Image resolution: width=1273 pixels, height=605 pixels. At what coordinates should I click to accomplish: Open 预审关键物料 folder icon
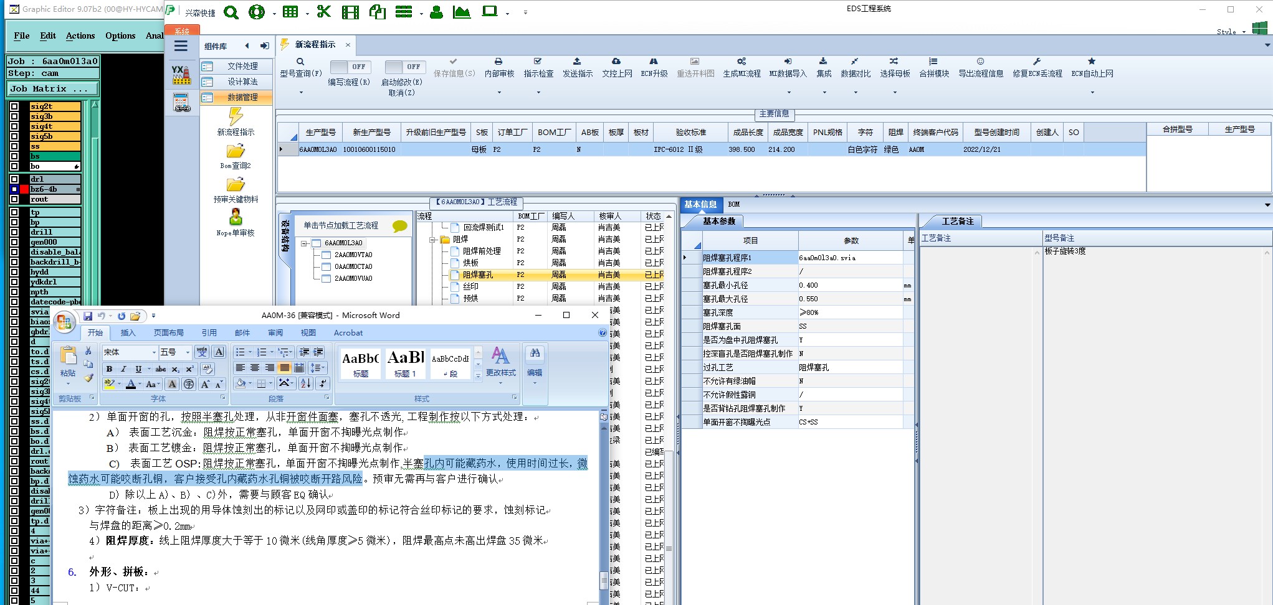click(236, 185)
